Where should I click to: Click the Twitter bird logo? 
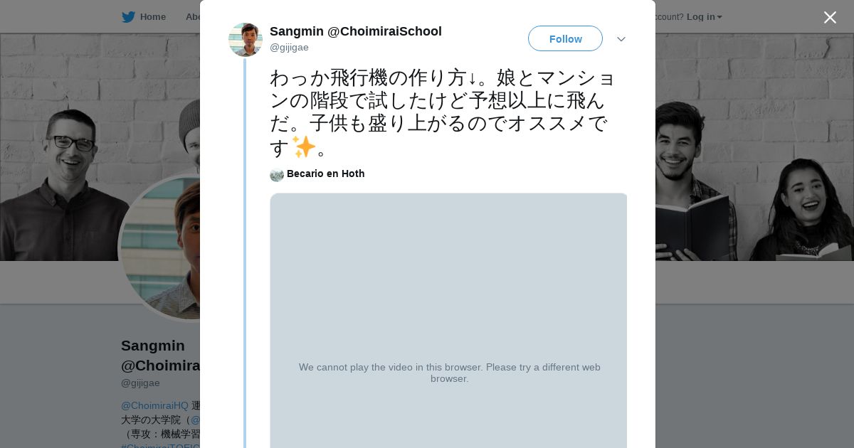(128, 17)
